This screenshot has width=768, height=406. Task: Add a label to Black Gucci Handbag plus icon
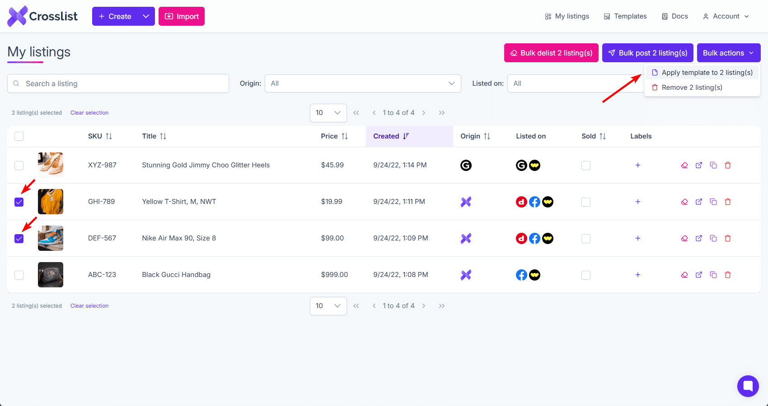coord(638,275)
